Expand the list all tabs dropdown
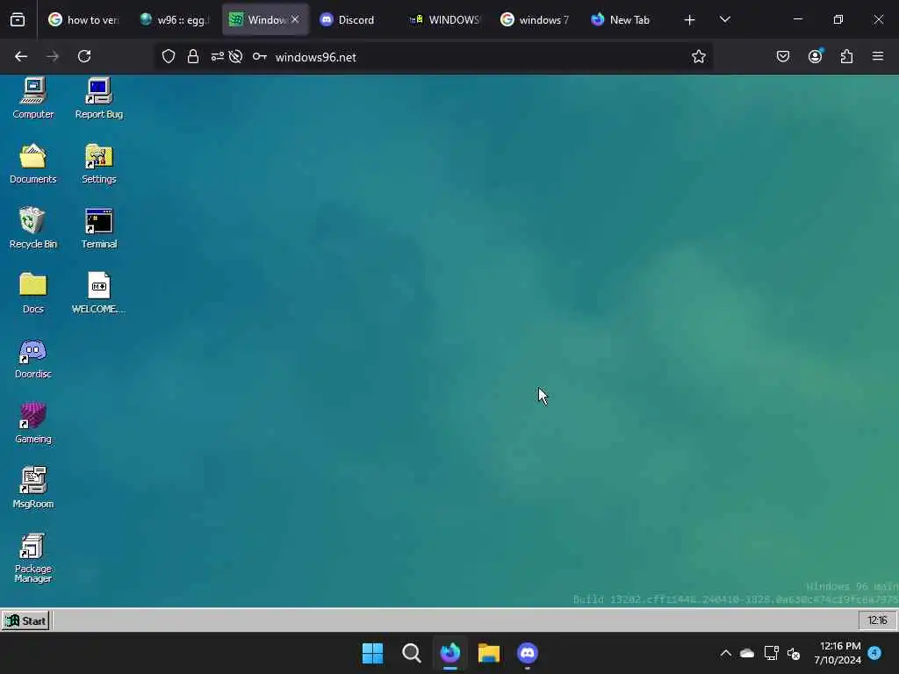 [x=724, y=20]
